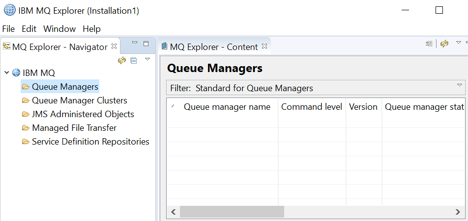Open the Content view menu triangle
Screen dimensions: 468x221
[x=459, y=43]
